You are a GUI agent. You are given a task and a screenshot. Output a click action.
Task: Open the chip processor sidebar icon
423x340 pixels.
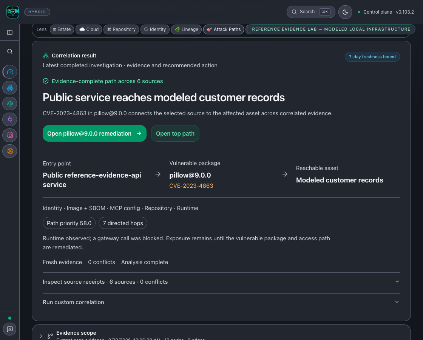[x=10, y=135]
